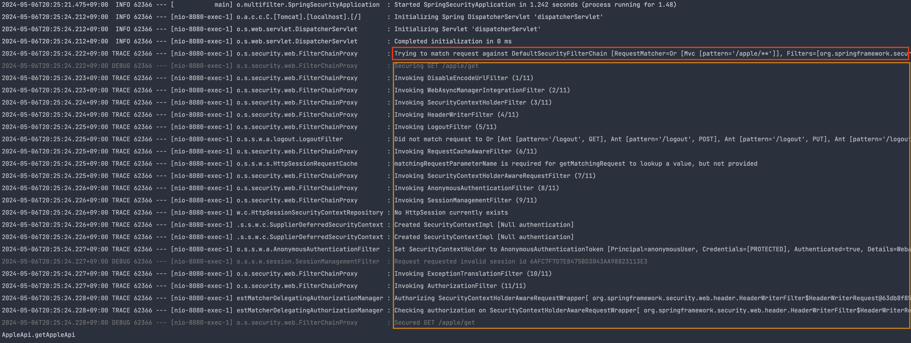Click TRACE level on 'No HttpSession currently exists' row
The width and height of the screenshot is (911, 343).
pos(121,212)
